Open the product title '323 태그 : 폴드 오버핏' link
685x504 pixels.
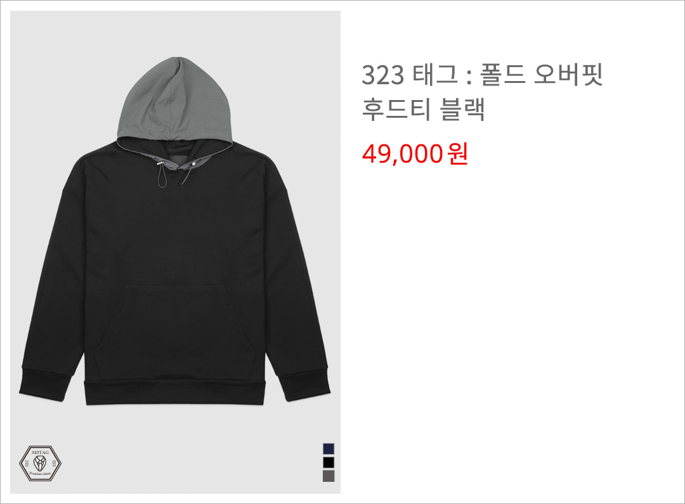pos(482,75)
